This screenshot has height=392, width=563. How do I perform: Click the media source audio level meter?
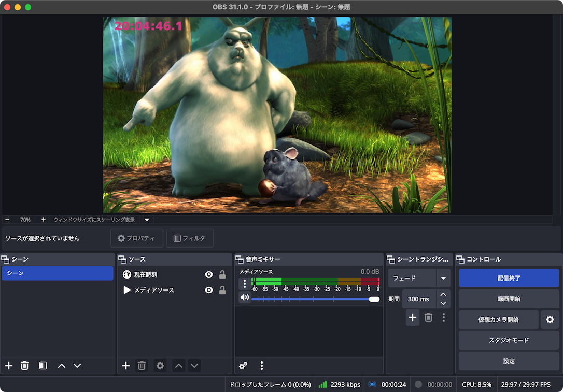315,281
